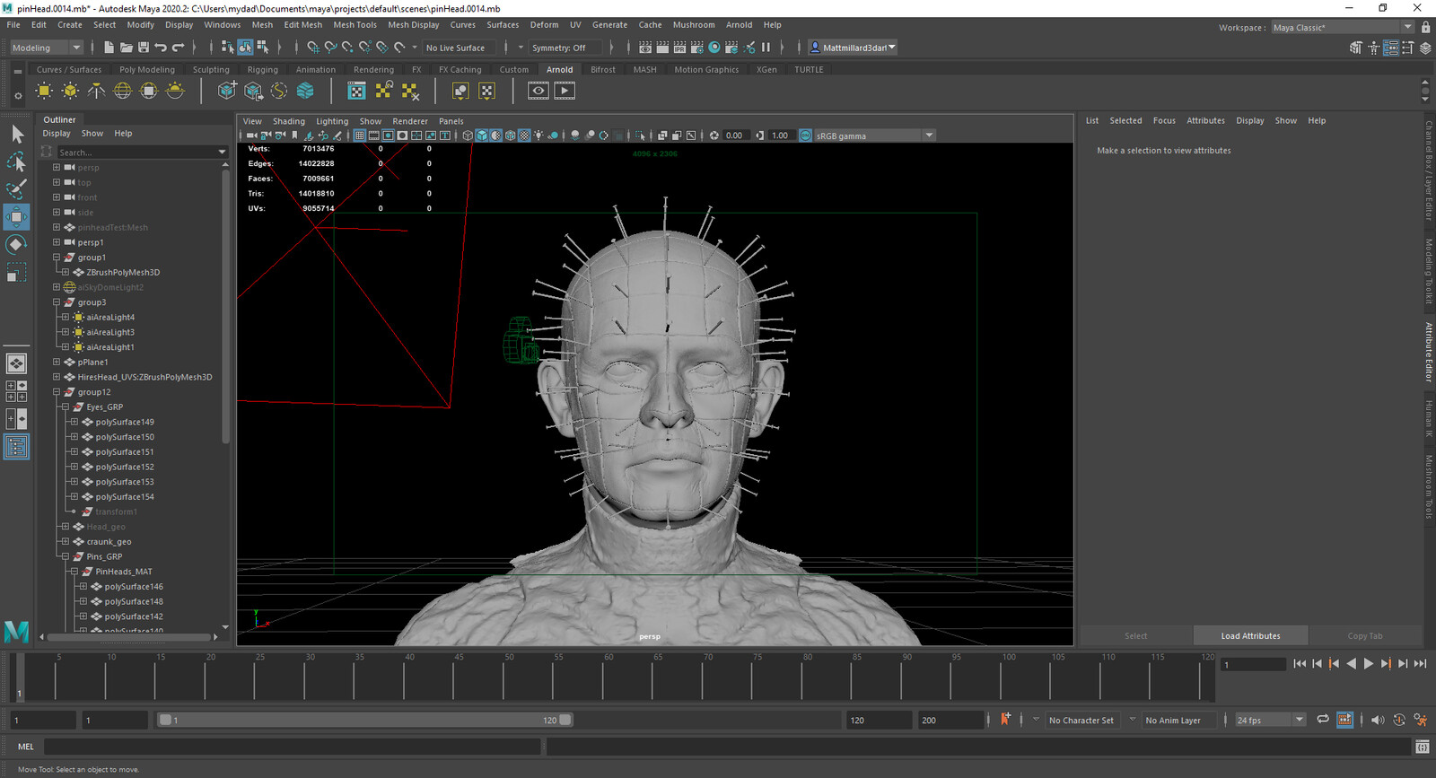1436x778 pixels.
Task: Collapse Eyes_GRP in Outliner
Action: 66,407
